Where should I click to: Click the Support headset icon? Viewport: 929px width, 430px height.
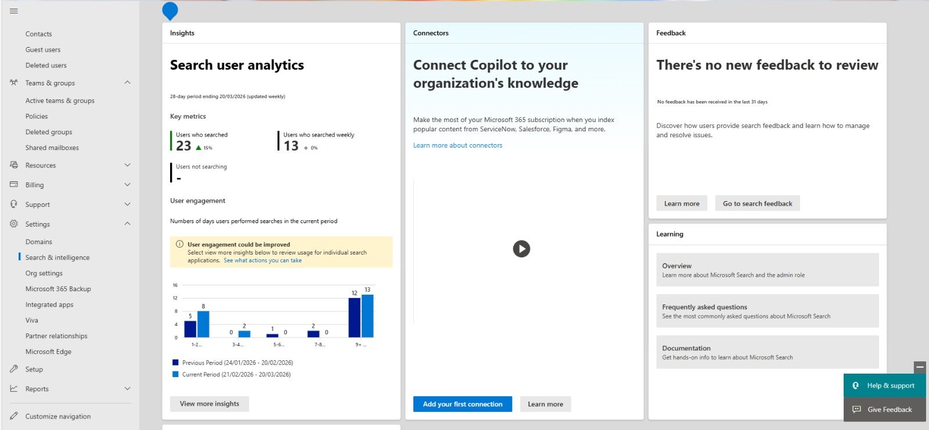14,205
